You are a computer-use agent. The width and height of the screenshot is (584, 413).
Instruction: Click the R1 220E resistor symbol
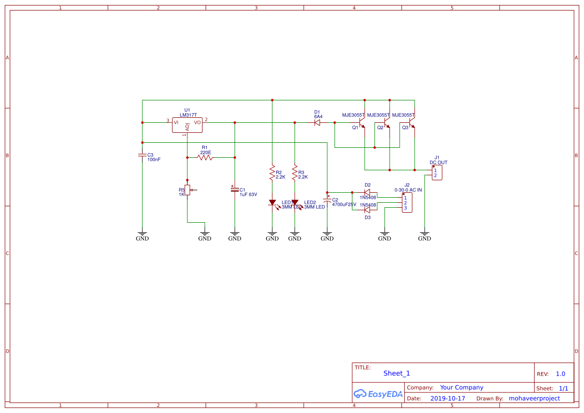(x=205, y=157)
